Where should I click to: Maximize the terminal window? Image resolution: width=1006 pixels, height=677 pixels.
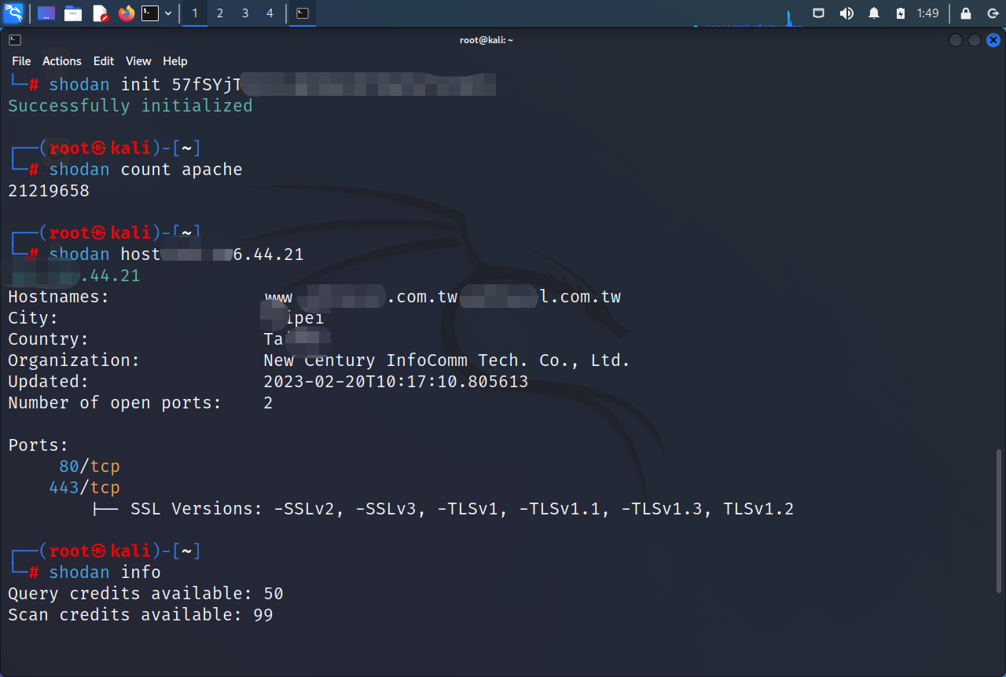coord(975,40)
